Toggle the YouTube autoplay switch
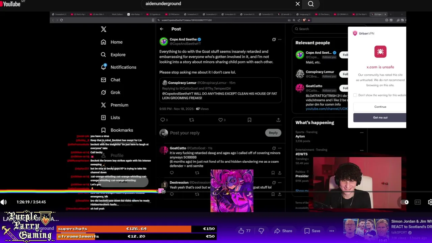 pyautogui.click(x=405, y=202)
